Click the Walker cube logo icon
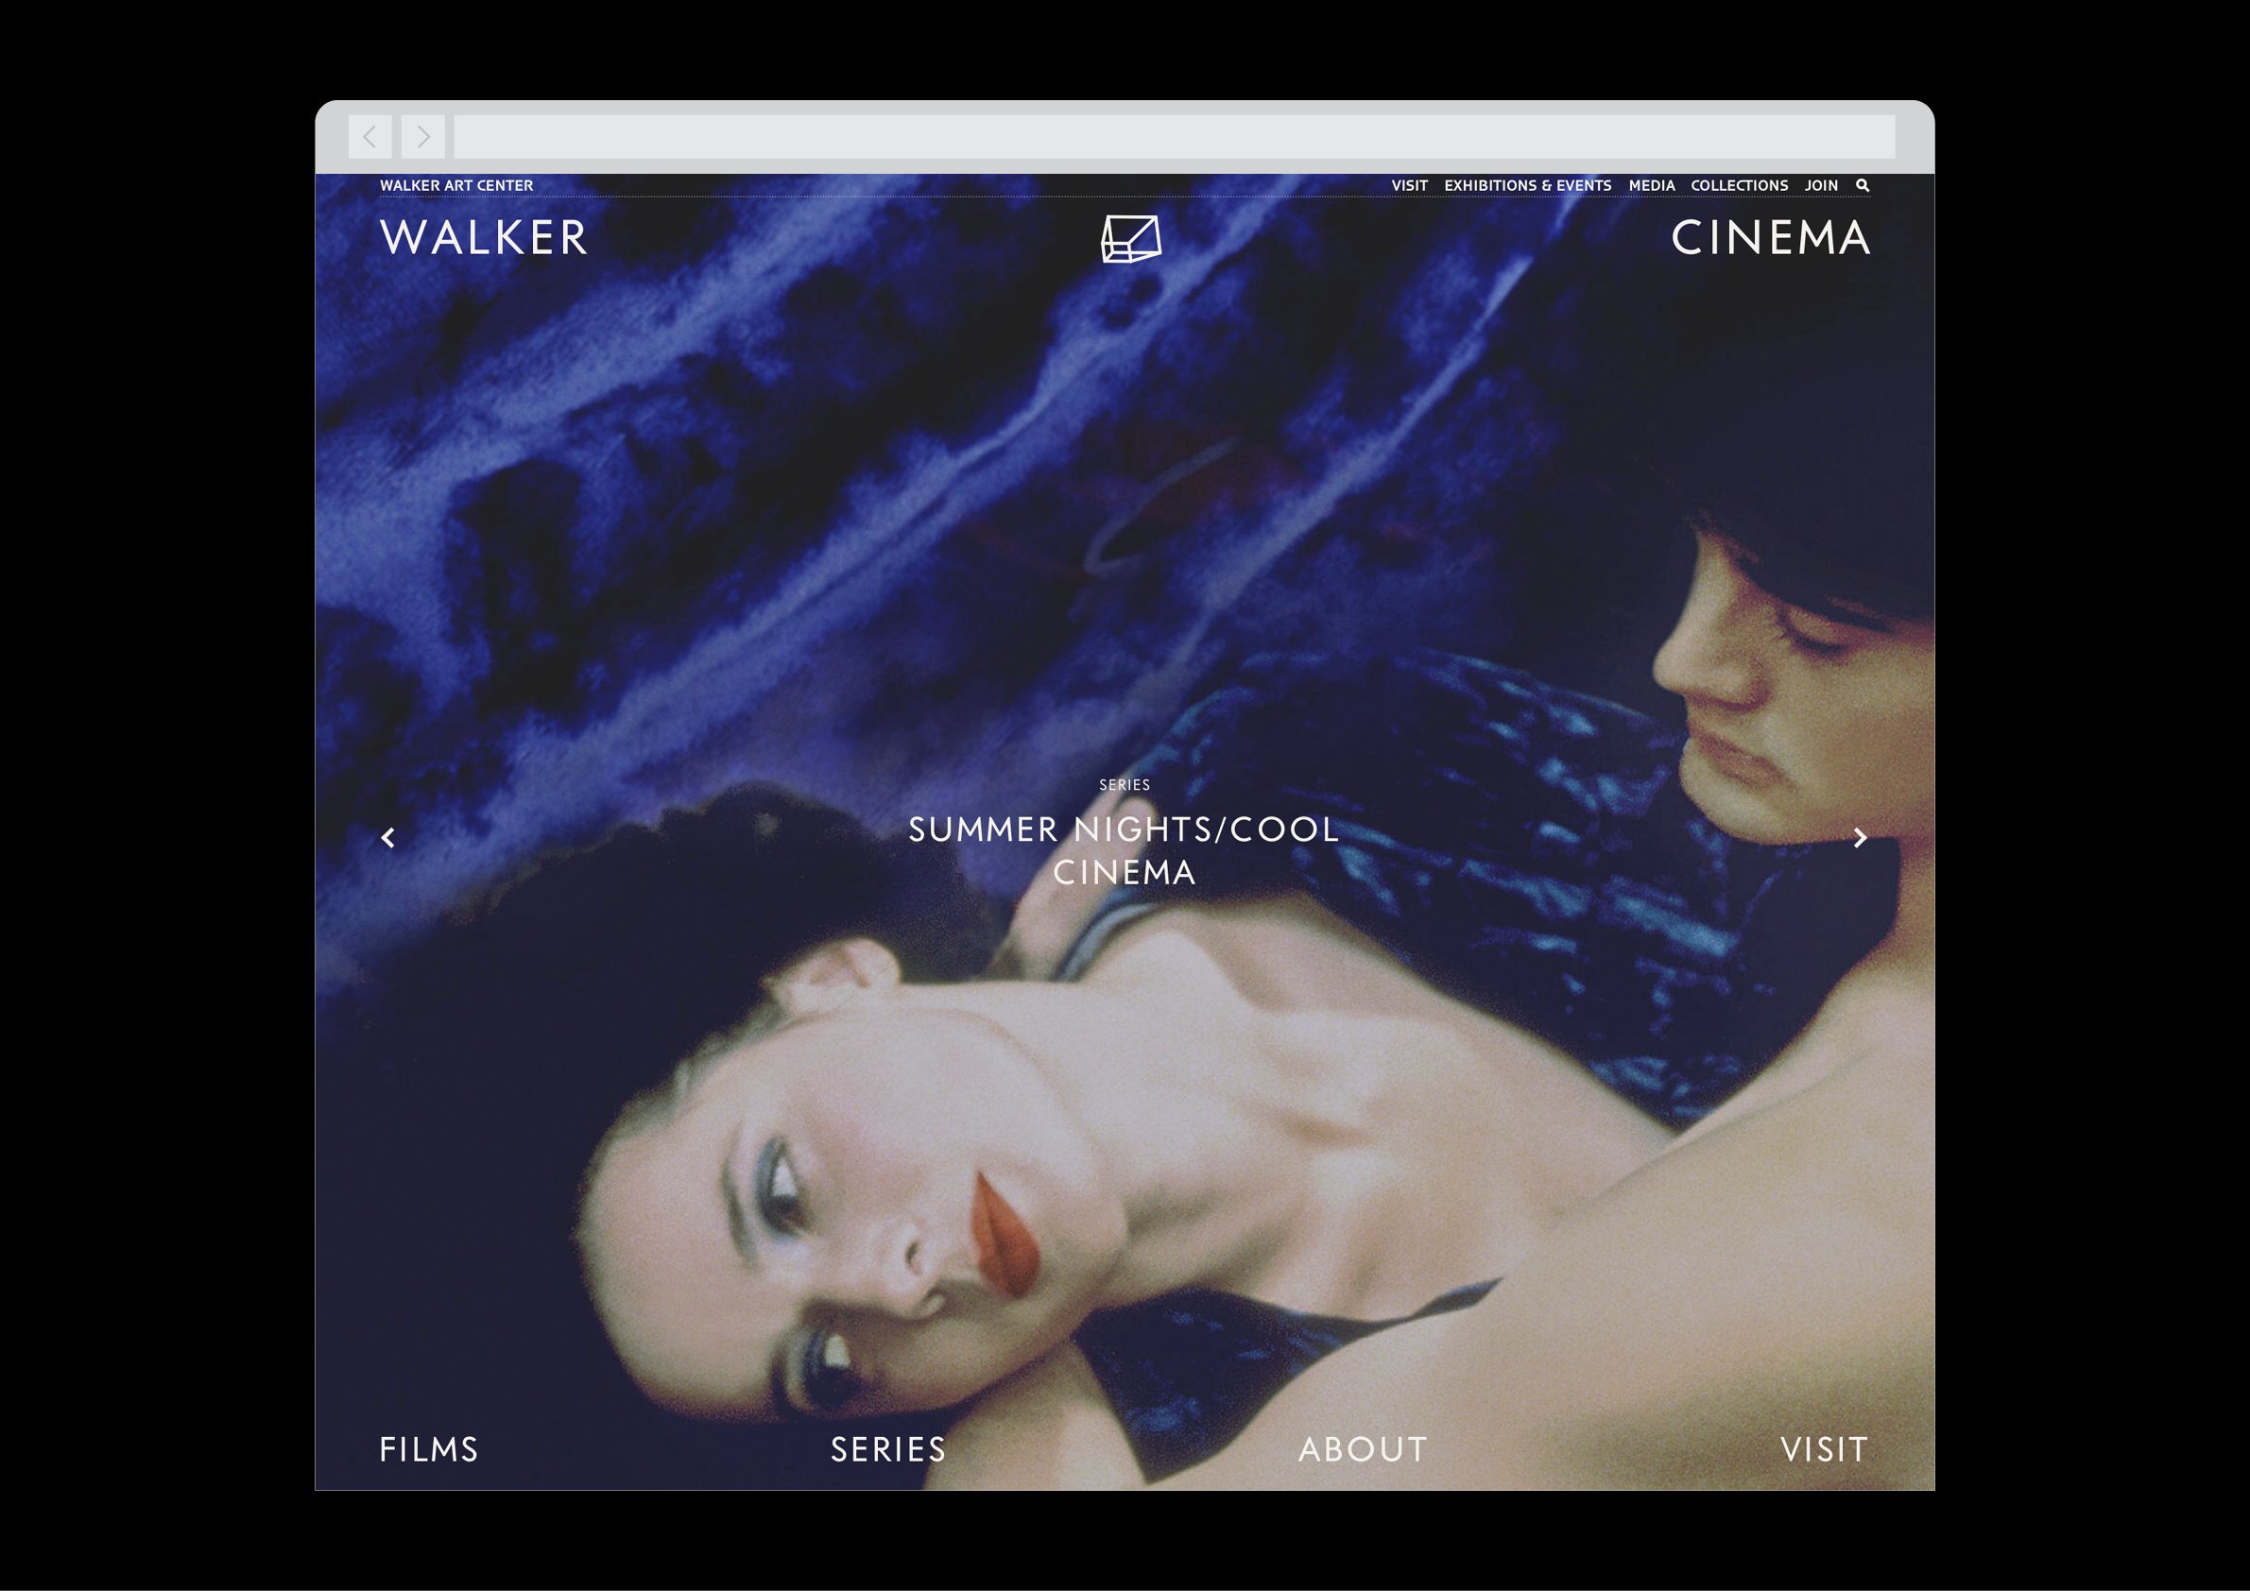This screenshot has width=2250, height=1591. [1131, 239]
